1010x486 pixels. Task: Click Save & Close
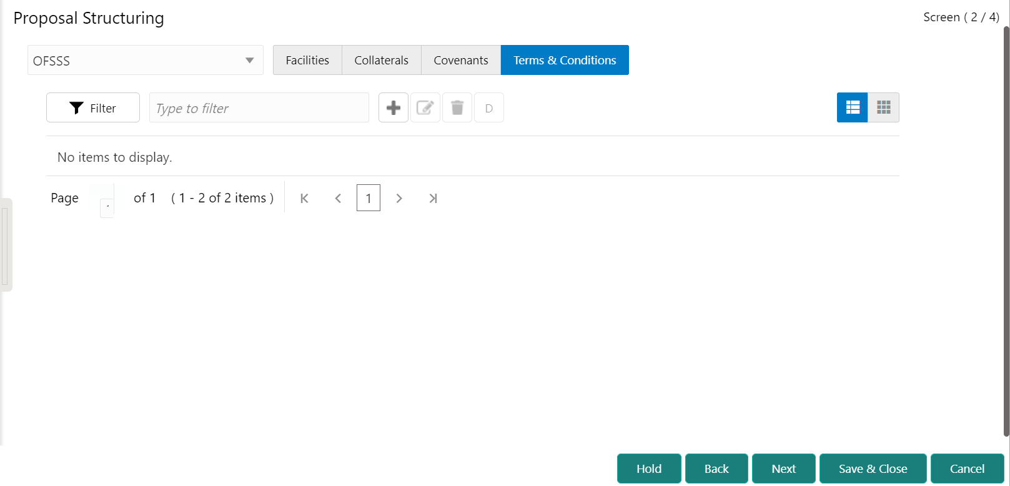[x=873, y=469]
